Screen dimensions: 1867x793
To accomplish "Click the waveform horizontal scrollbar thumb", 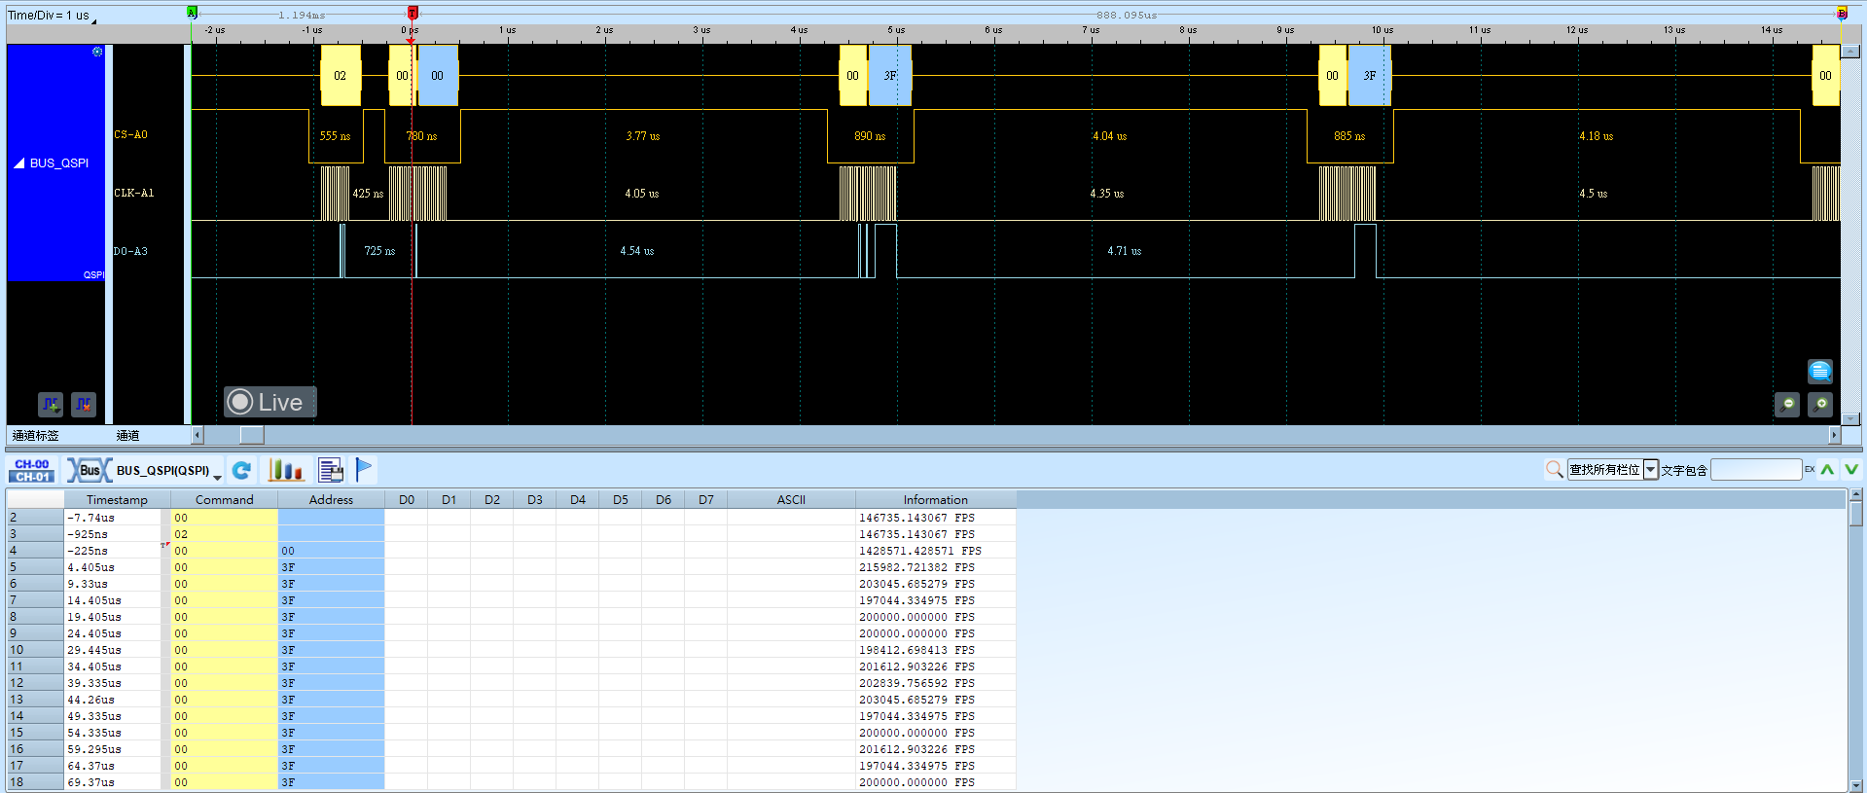I will click(x=252, y=435).
